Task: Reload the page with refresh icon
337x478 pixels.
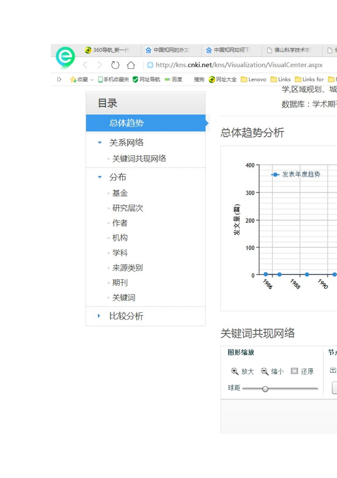Action: point(115,65)
